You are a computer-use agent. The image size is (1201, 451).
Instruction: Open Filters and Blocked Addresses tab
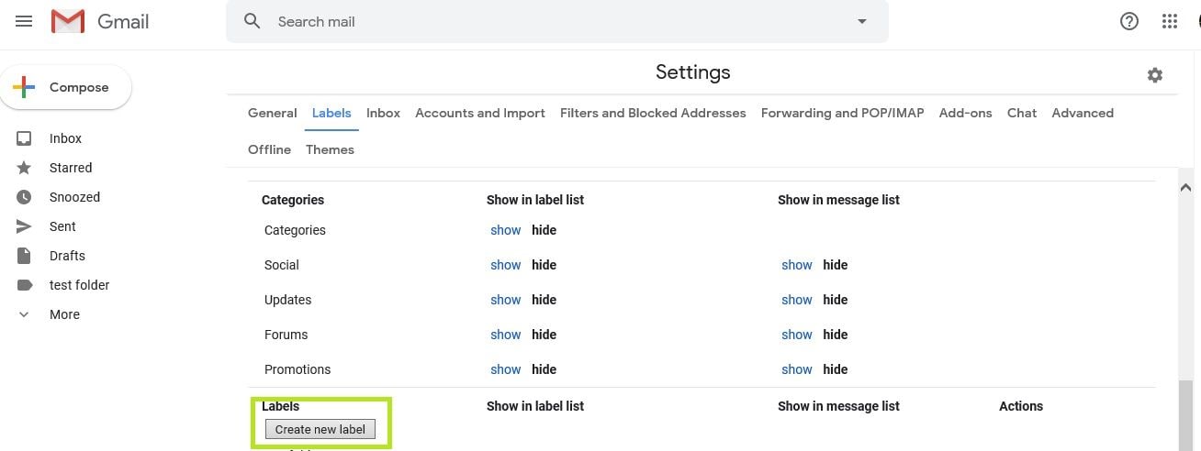pyautogui.click(x=653, y=113)
